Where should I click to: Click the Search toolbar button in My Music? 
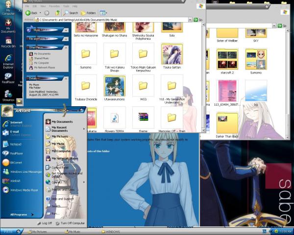click(x=71, y=13)
